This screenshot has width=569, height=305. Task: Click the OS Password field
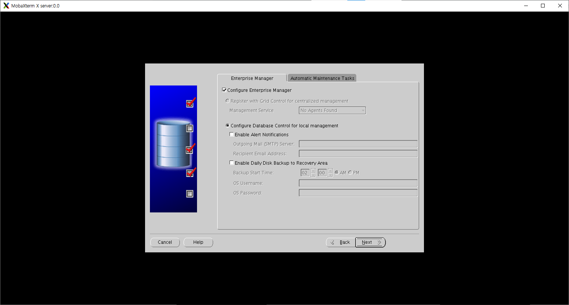click(358, 193)
